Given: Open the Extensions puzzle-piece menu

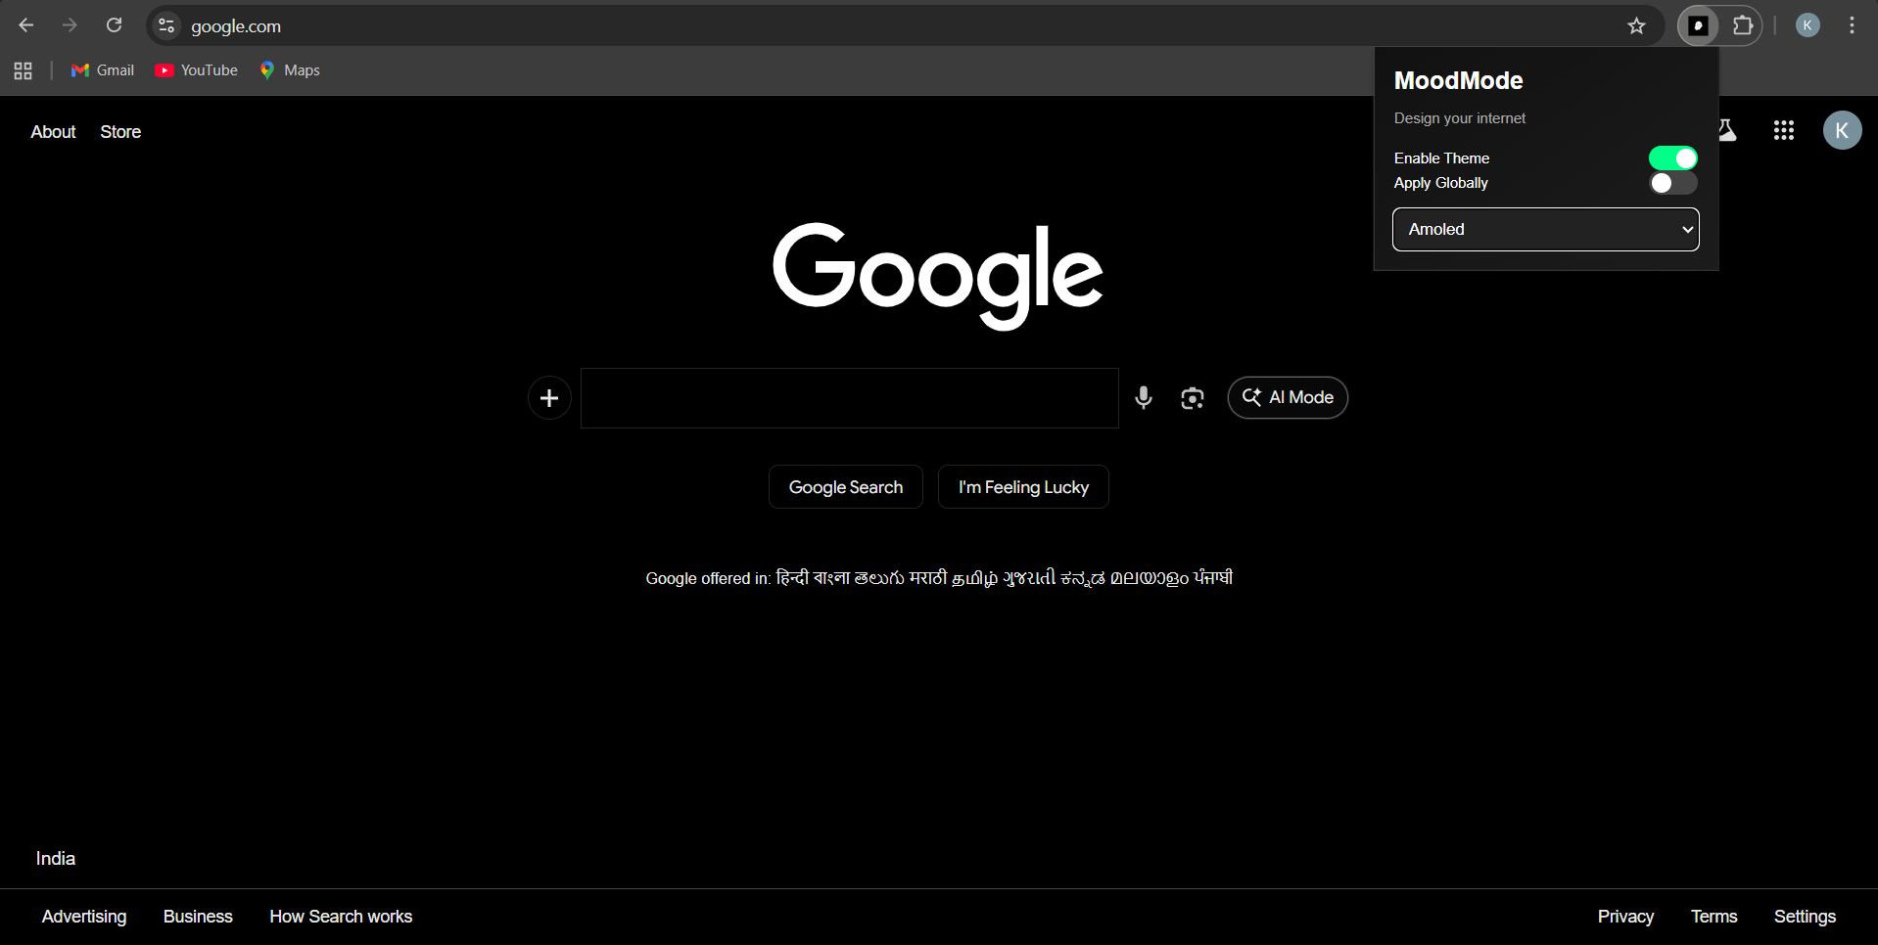Looking at the screenshot, I should click(1743, 25).
